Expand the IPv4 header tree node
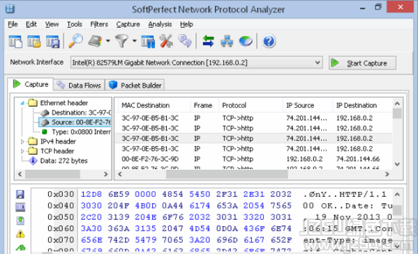Viewport: 418px width, 254px height. (22, 142)
